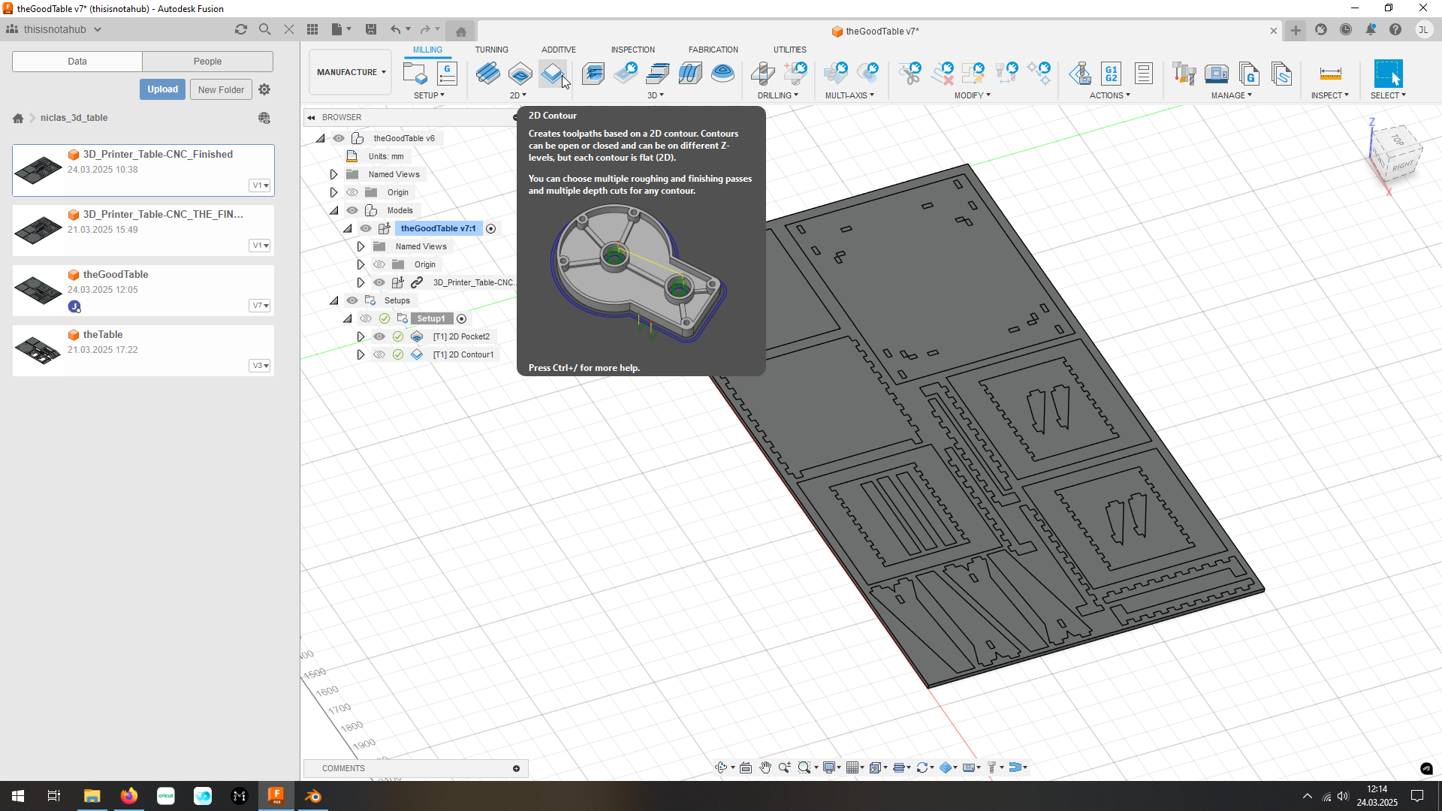Save the document with the disk icon
Image resolution: width=1442 pixels, height=811 pixels.
(x=371, y=29)
